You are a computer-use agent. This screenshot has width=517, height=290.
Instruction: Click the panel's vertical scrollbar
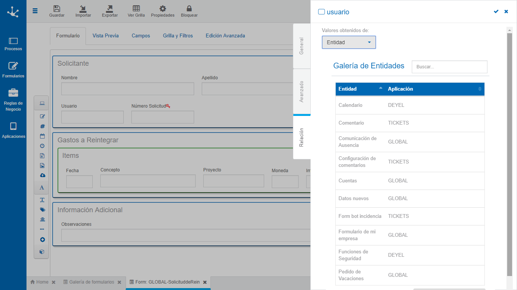(x=509, y=154)
